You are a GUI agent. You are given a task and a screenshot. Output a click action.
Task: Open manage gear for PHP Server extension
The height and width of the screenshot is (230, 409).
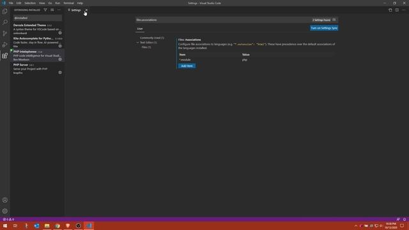pos(60,72)
